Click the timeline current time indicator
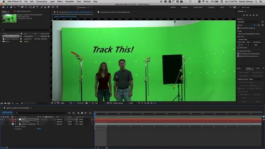 [95, 114]
